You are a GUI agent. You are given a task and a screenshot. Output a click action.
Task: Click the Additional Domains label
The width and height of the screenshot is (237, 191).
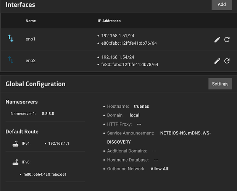(x=127, y=151)
